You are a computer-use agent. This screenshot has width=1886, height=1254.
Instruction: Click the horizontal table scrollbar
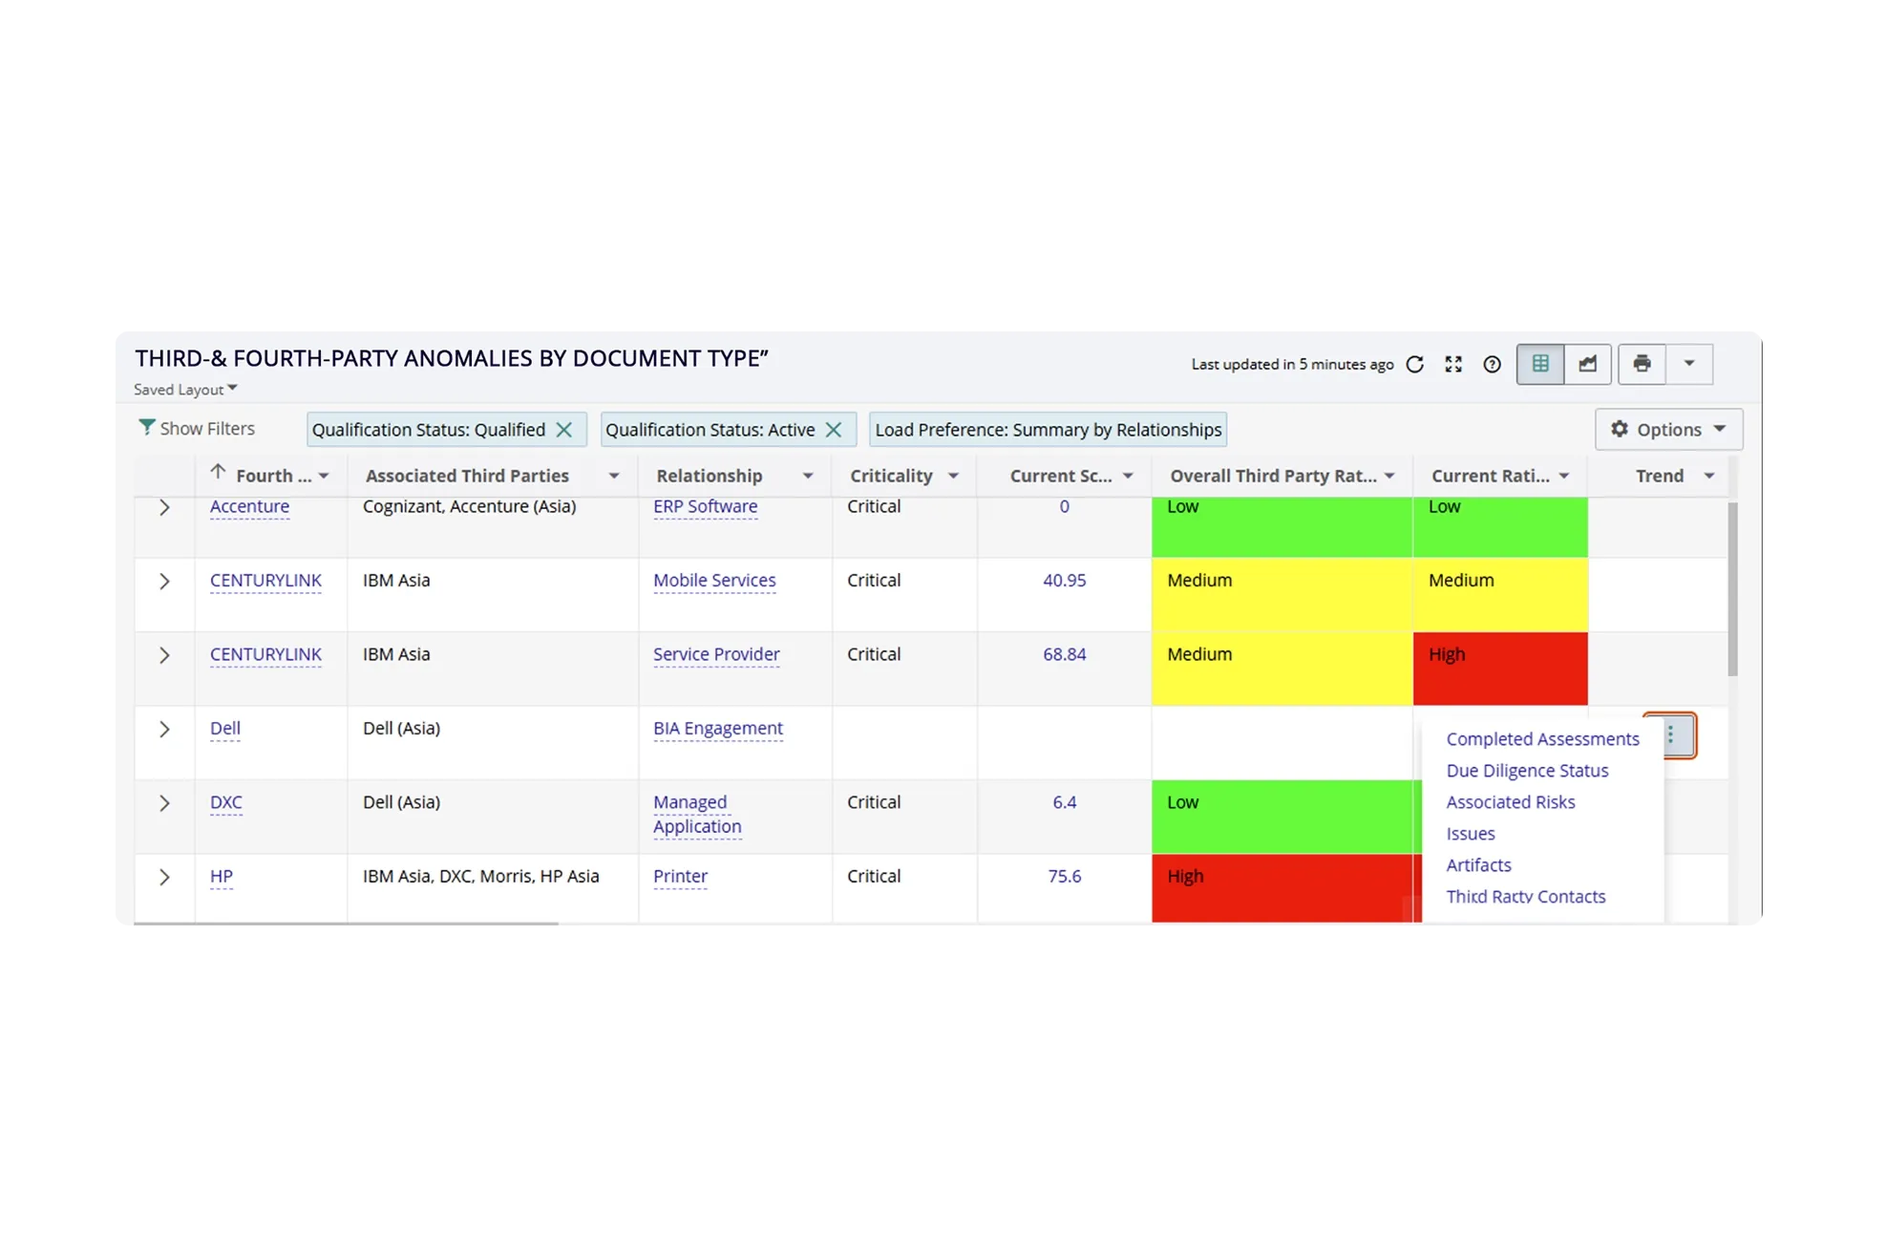346,924
